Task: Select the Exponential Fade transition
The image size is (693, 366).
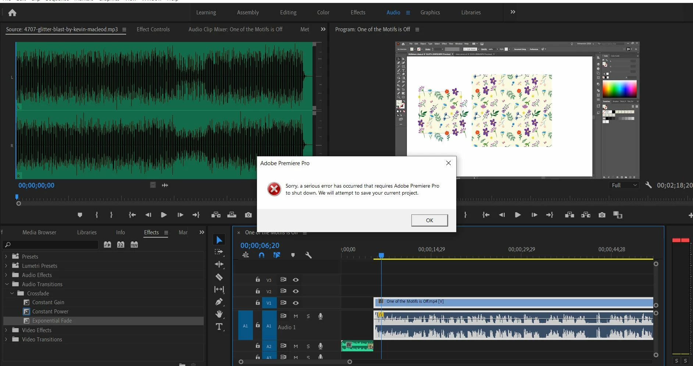Action: [52, 321]
